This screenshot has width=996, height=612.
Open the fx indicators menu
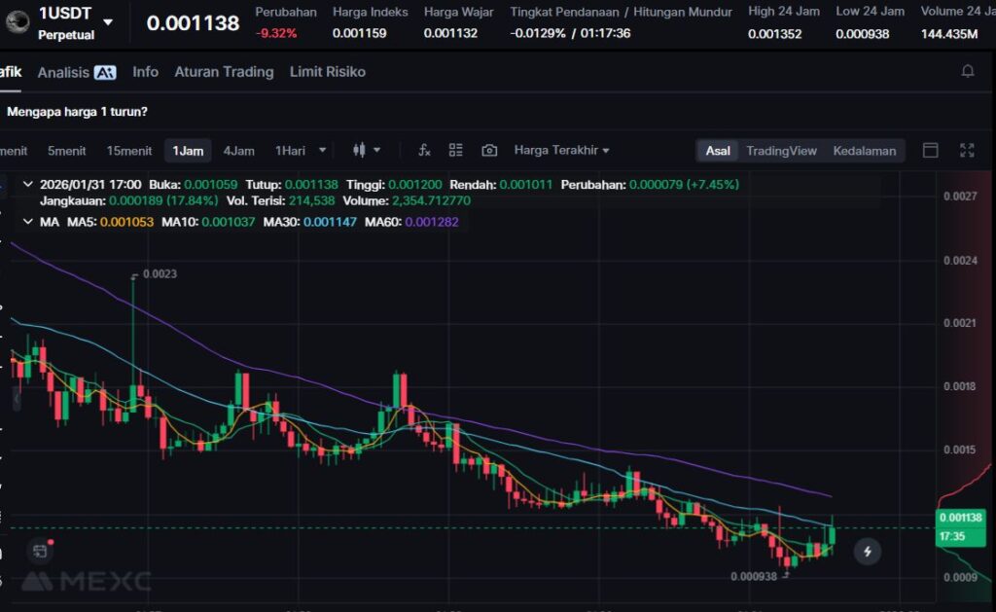pyautogui.click(x=424, y=150)
